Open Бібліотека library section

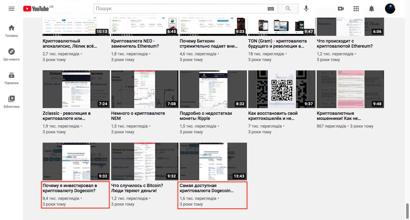[12, 102]
